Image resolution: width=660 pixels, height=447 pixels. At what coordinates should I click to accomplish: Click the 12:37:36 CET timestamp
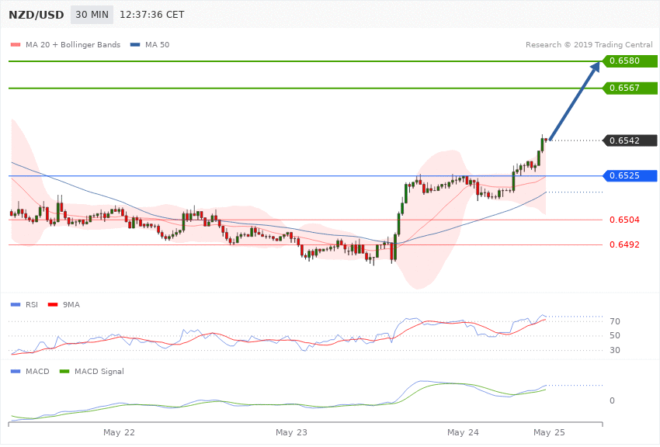tap(152, 15)
